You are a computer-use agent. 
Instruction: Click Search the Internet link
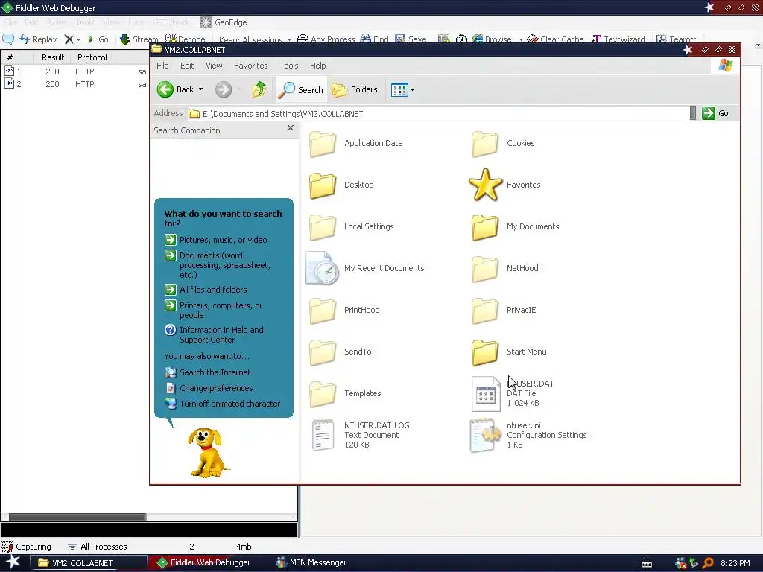(208, 372)
